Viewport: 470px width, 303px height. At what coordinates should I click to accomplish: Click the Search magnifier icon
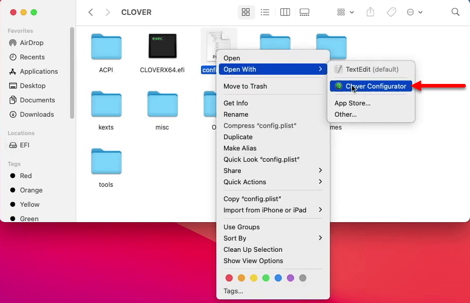tap(455, 12)
